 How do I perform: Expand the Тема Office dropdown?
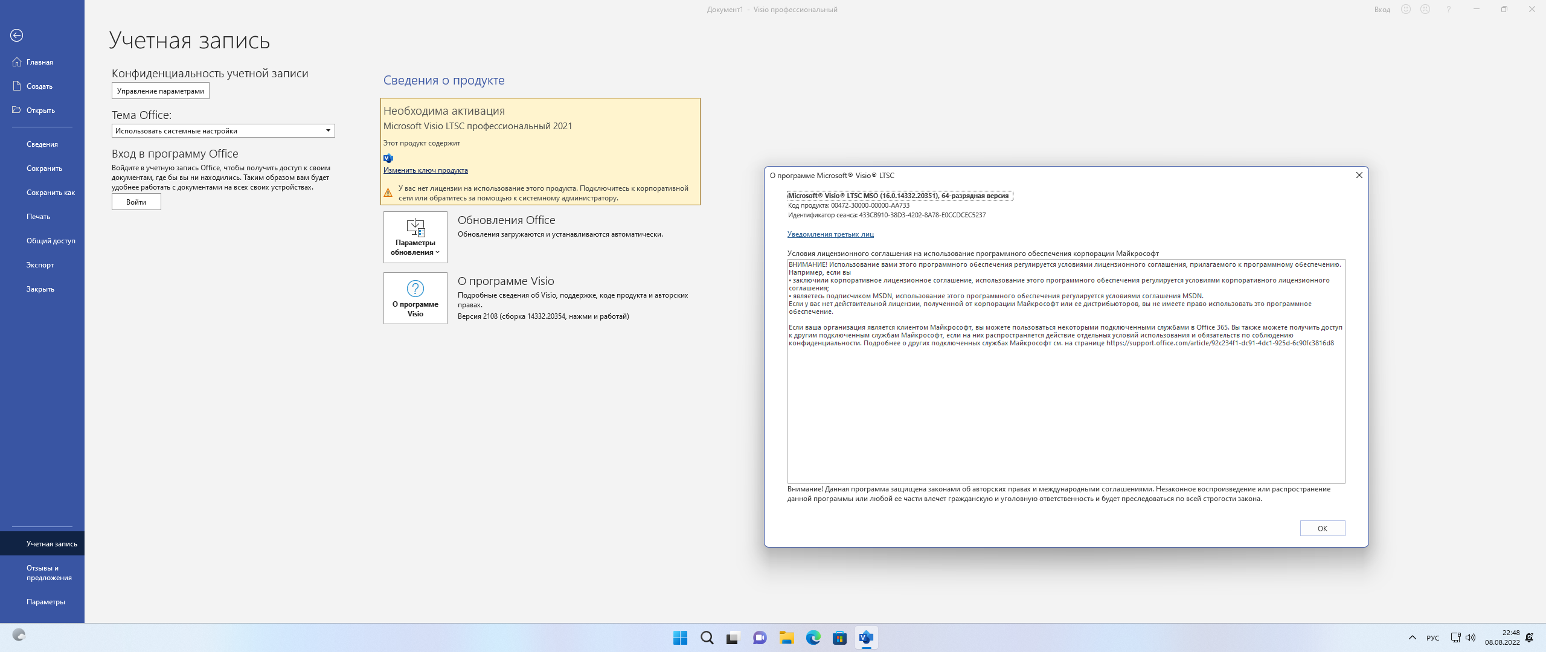point(223,131)
